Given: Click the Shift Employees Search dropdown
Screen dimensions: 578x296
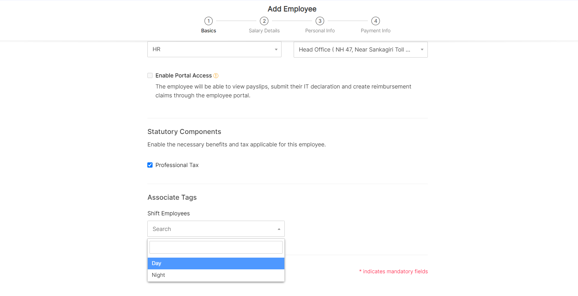Looking at the screenshot, I should pyautogui.click(x=216, y=229).
